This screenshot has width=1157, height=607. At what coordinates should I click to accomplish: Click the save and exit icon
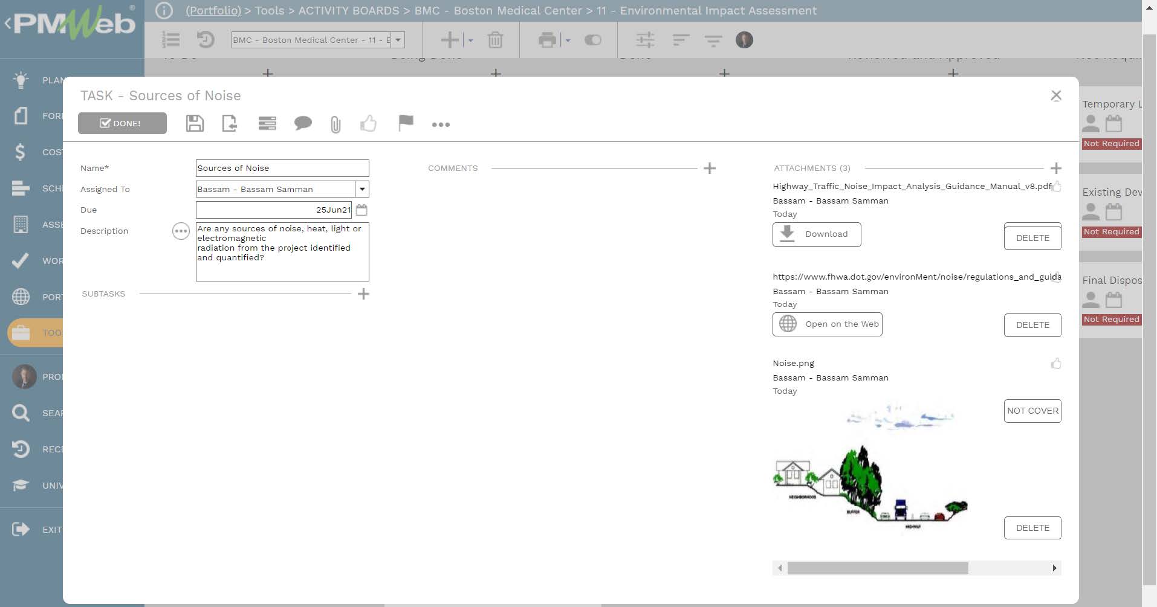click(x=230, y=124)
